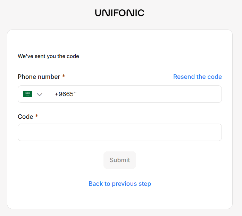
Task: Expand the country code chevron
Action: [40, 94]
